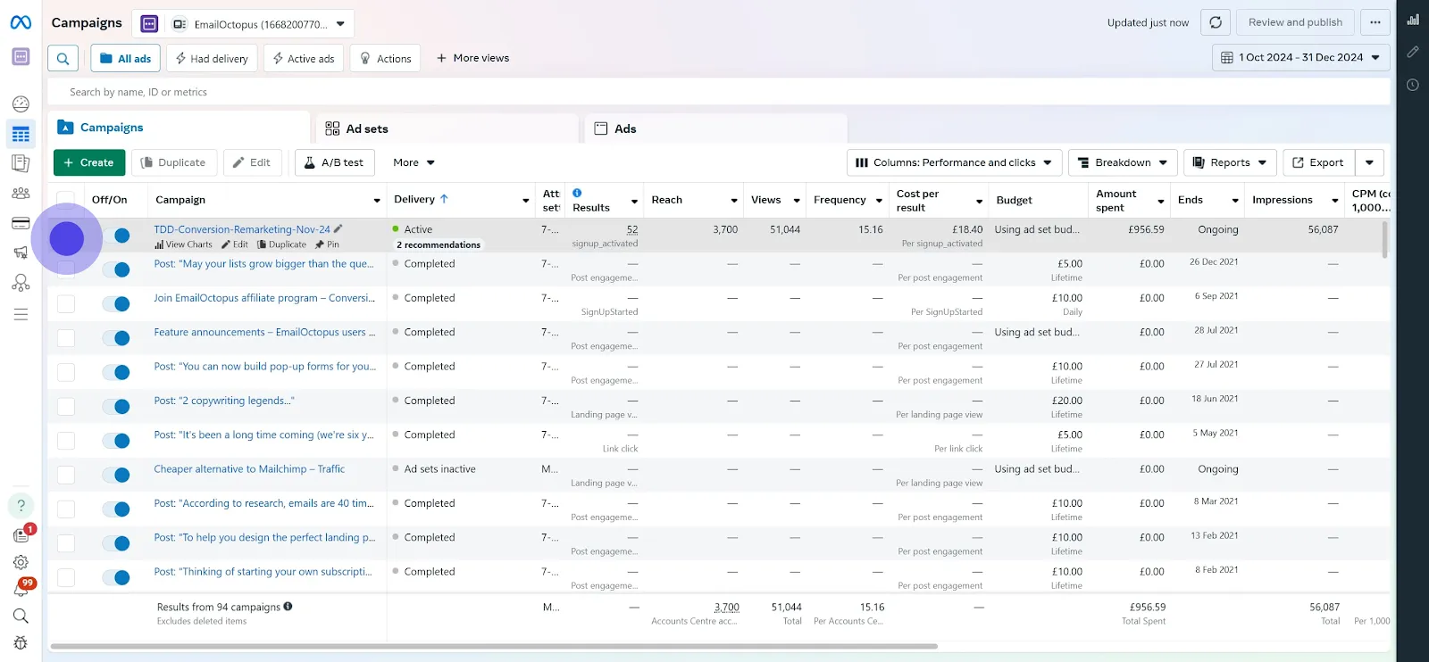Viewport: 1429px width, 662px height.
Task: Open the audiences people icon in sidebar
Action: coord(21,193)
